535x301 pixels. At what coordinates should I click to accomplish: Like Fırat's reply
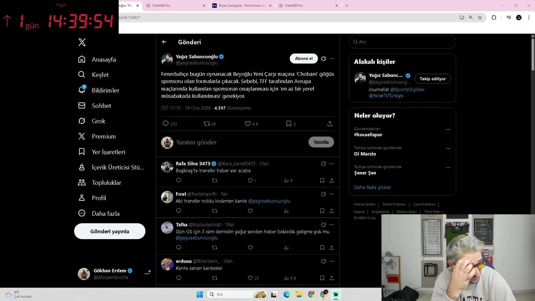tap(250, 211)
